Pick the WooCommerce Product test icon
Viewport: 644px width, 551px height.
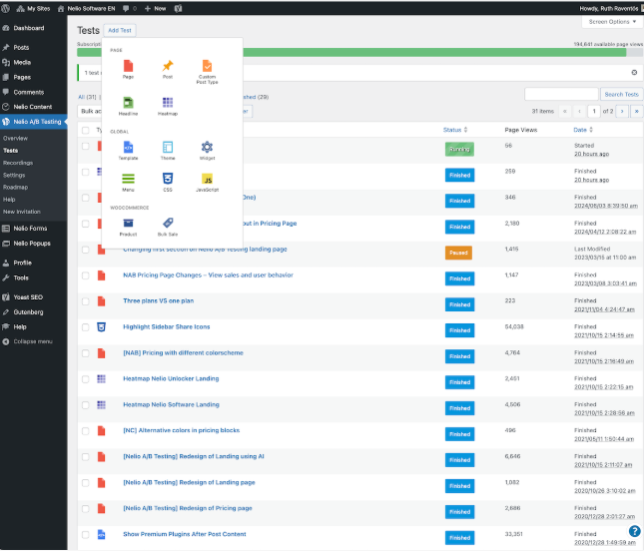(x=128, y=223)
